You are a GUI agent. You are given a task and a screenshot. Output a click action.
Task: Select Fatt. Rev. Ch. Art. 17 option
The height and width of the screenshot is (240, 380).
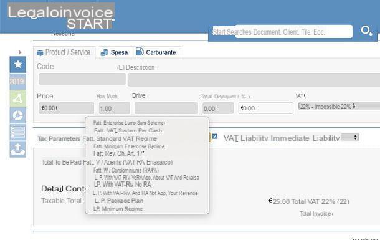point(119,153)
